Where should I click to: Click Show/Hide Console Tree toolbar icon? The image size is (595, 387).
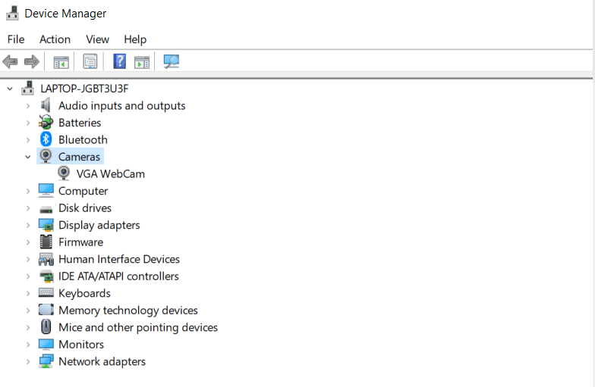61,62
